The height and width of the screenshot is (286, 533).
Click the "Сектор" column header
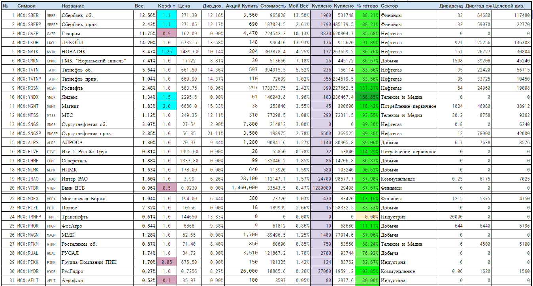click(390, 6)
